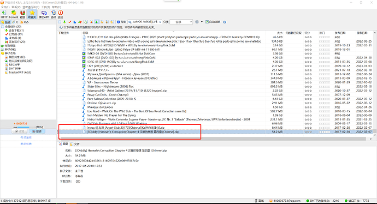The height and width of the screenshot is (204, 377).
Task: Open the favorites (收藏夹) star icon
Action: point(32,14)
